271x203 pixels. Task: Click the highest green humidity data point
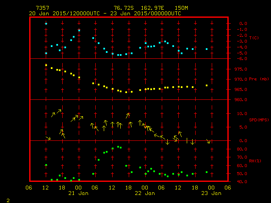(x=118, y=147)
